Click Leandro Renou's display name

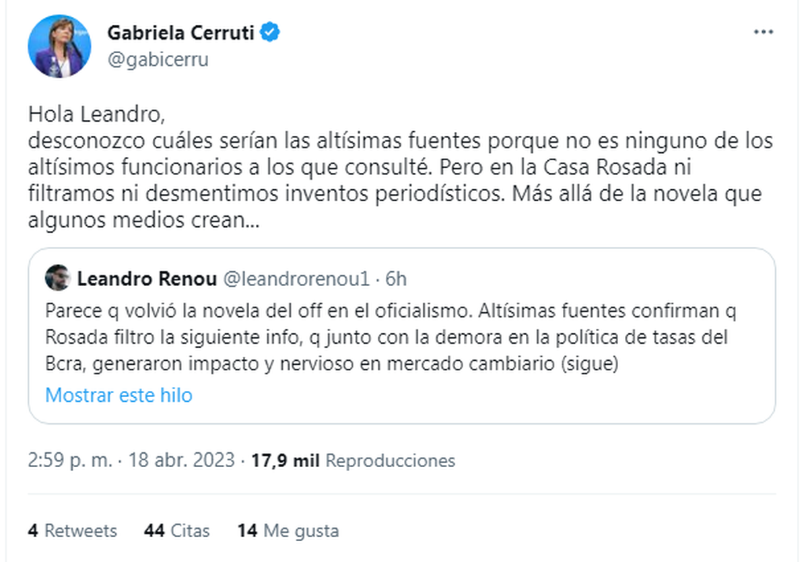[147, 278]
